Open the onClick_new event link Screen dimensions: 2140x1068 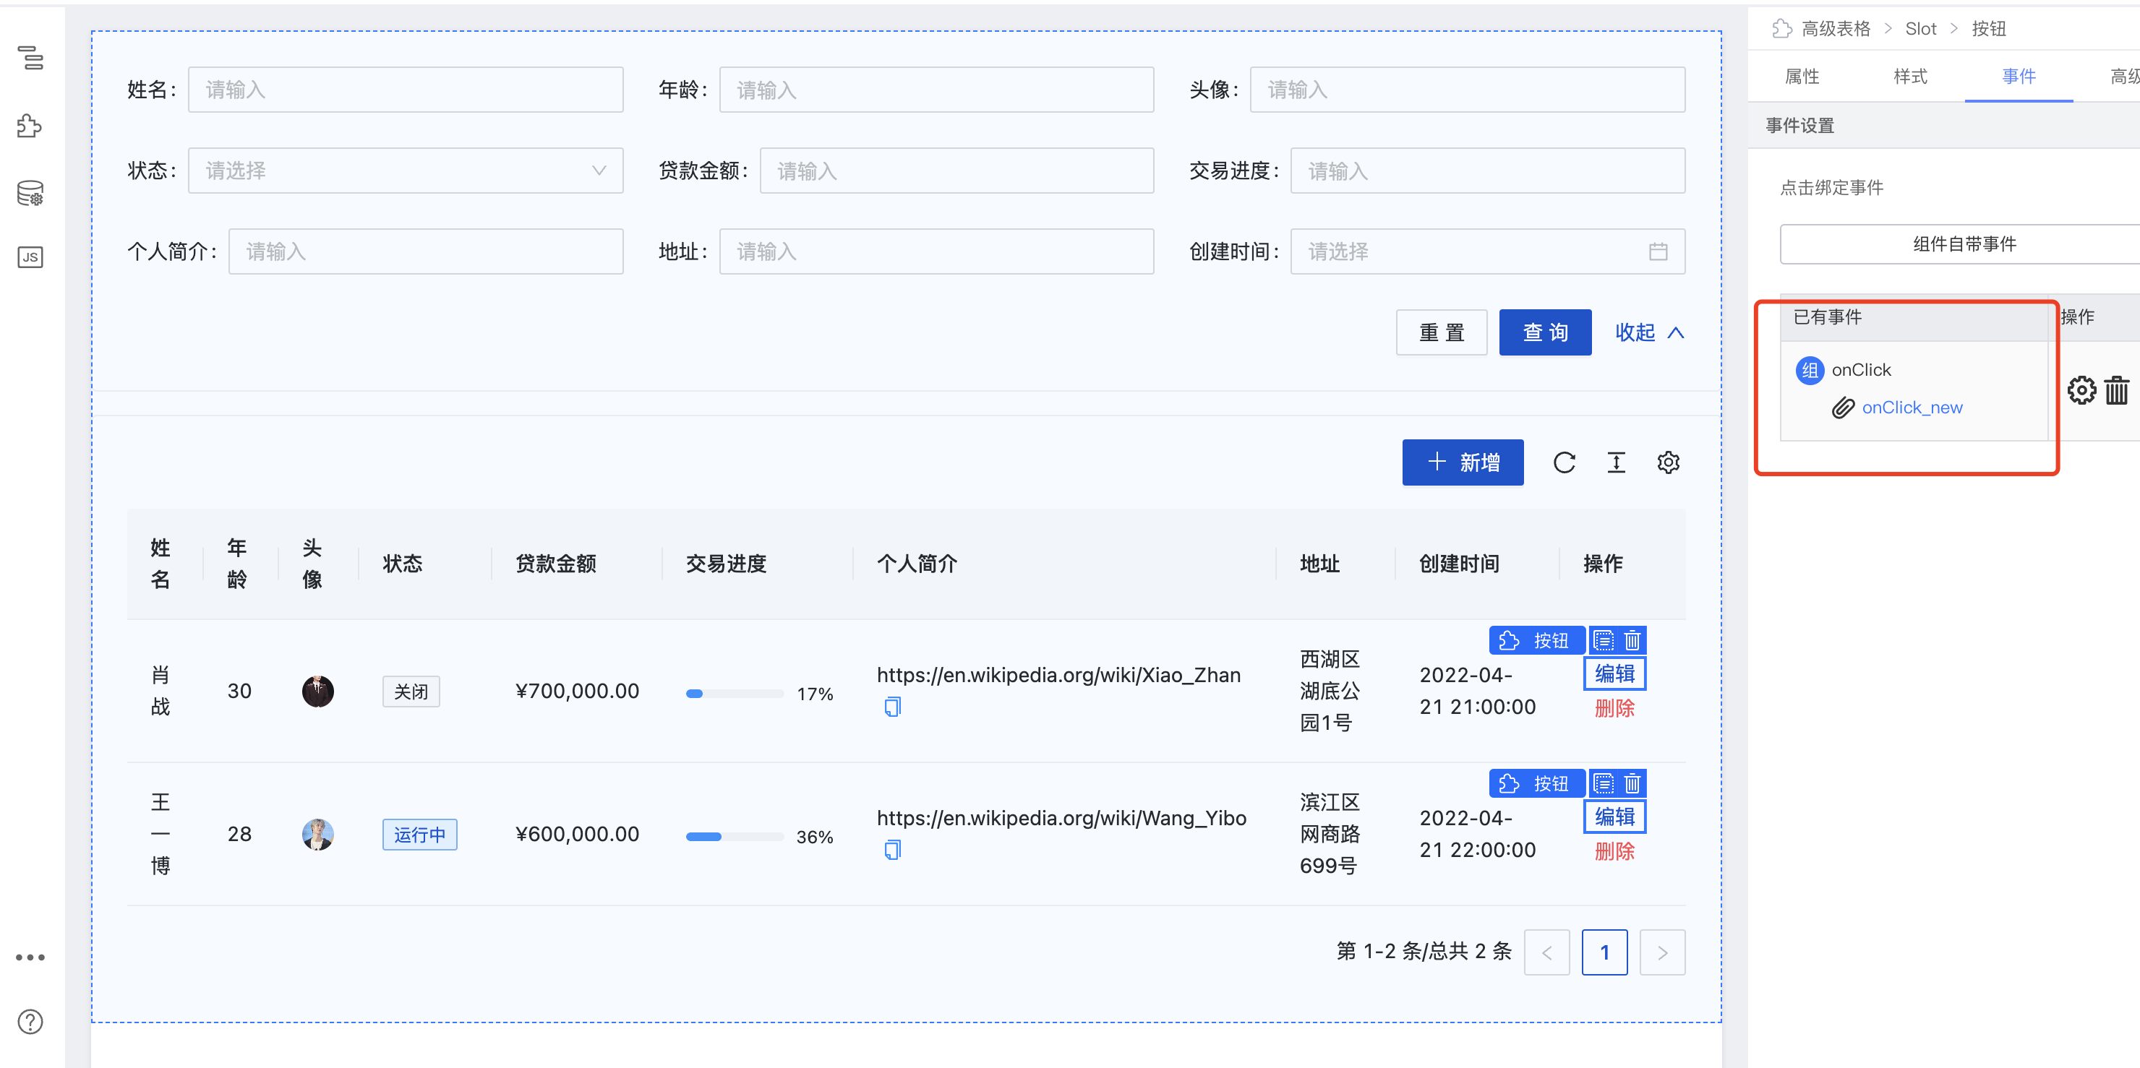pyautogui.click(x=1912, y=408)
